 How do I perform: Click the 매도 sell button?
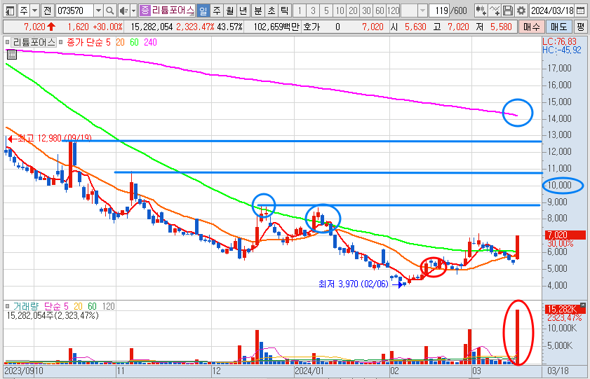[x=559, y=27]
